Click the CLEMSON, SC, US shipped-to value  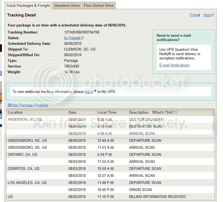click(x=80, y=49)
